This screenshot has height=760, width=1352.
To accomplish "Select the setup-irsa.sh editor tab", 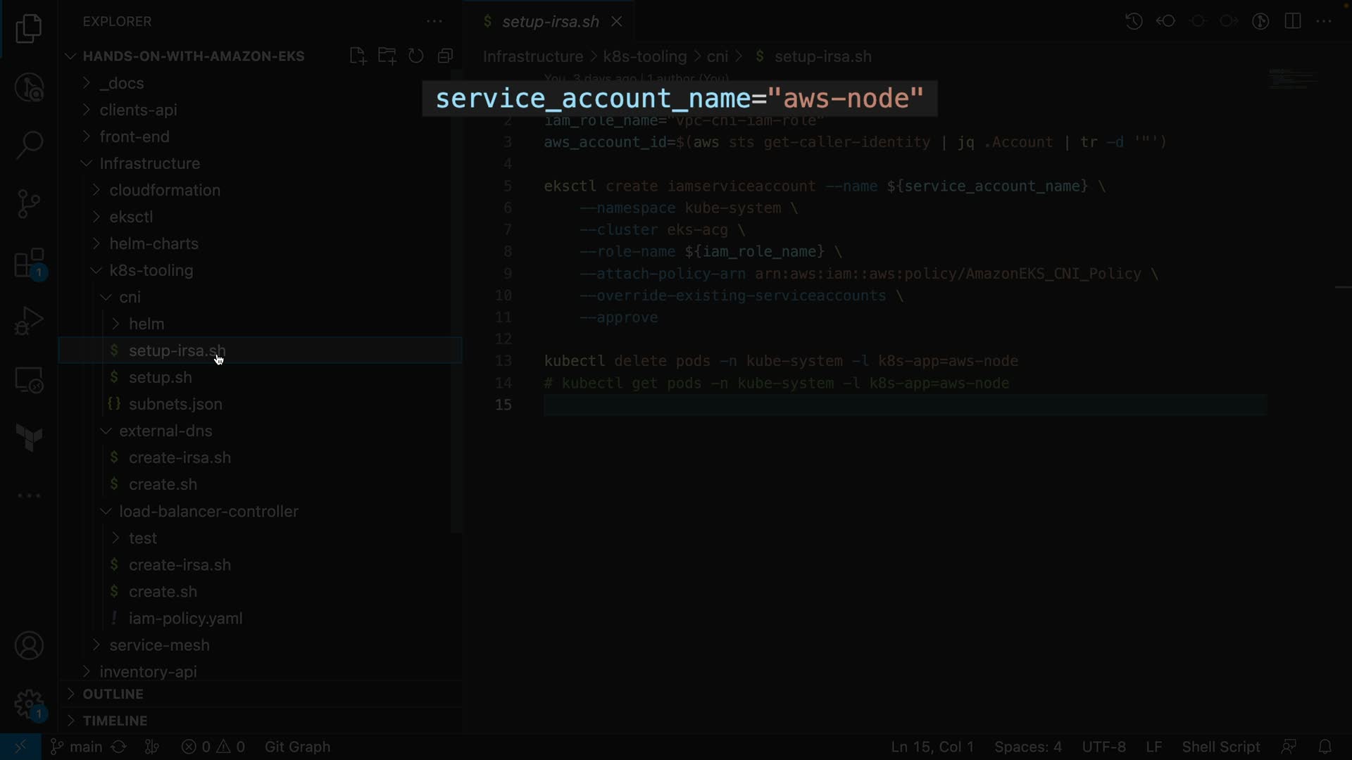I will tap(550, 22).
